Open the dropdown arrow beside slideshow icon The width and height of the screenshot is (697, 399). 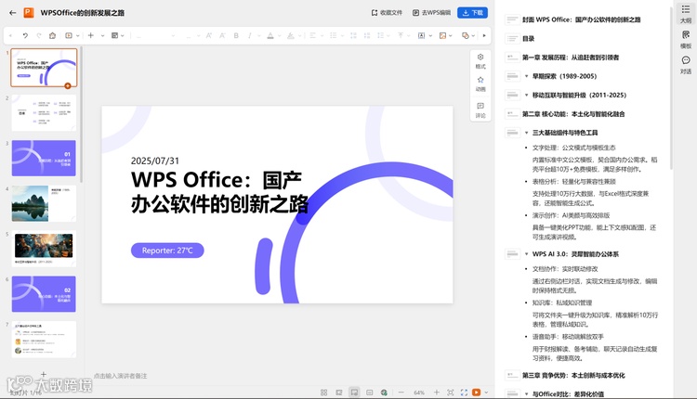[77, 35]
